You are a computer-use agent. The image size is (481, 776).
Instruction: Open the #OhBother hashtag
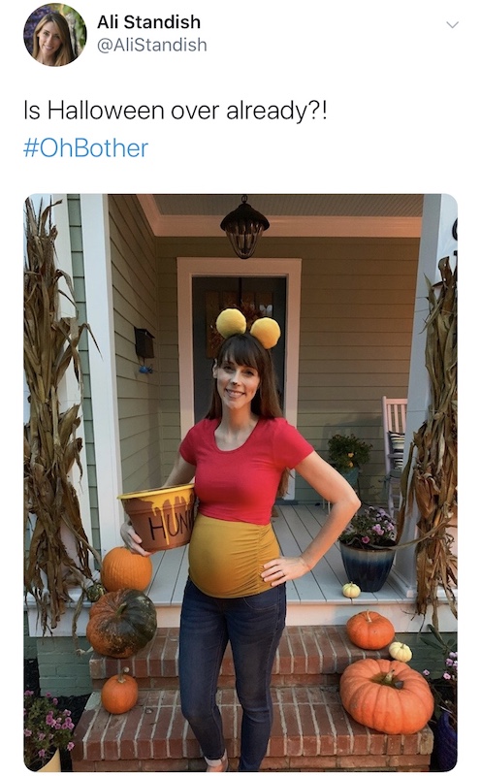pos(85,148)
